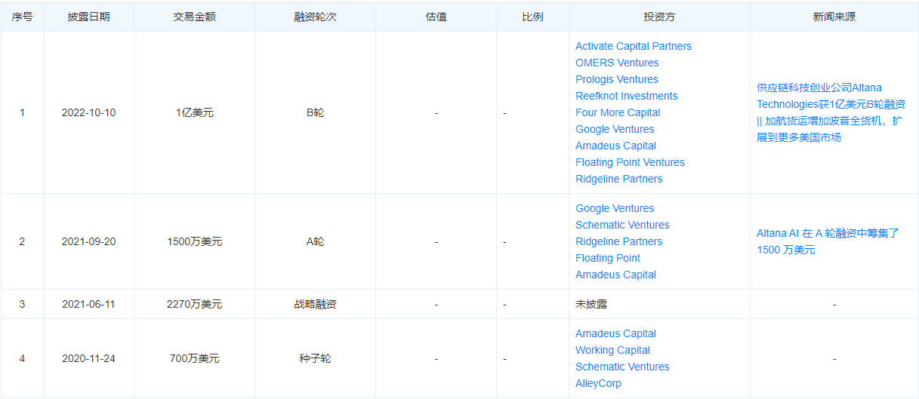This screenshot has width=919, height=399.
Task: Click 融资轮次 column header
Action: [315, 16]
